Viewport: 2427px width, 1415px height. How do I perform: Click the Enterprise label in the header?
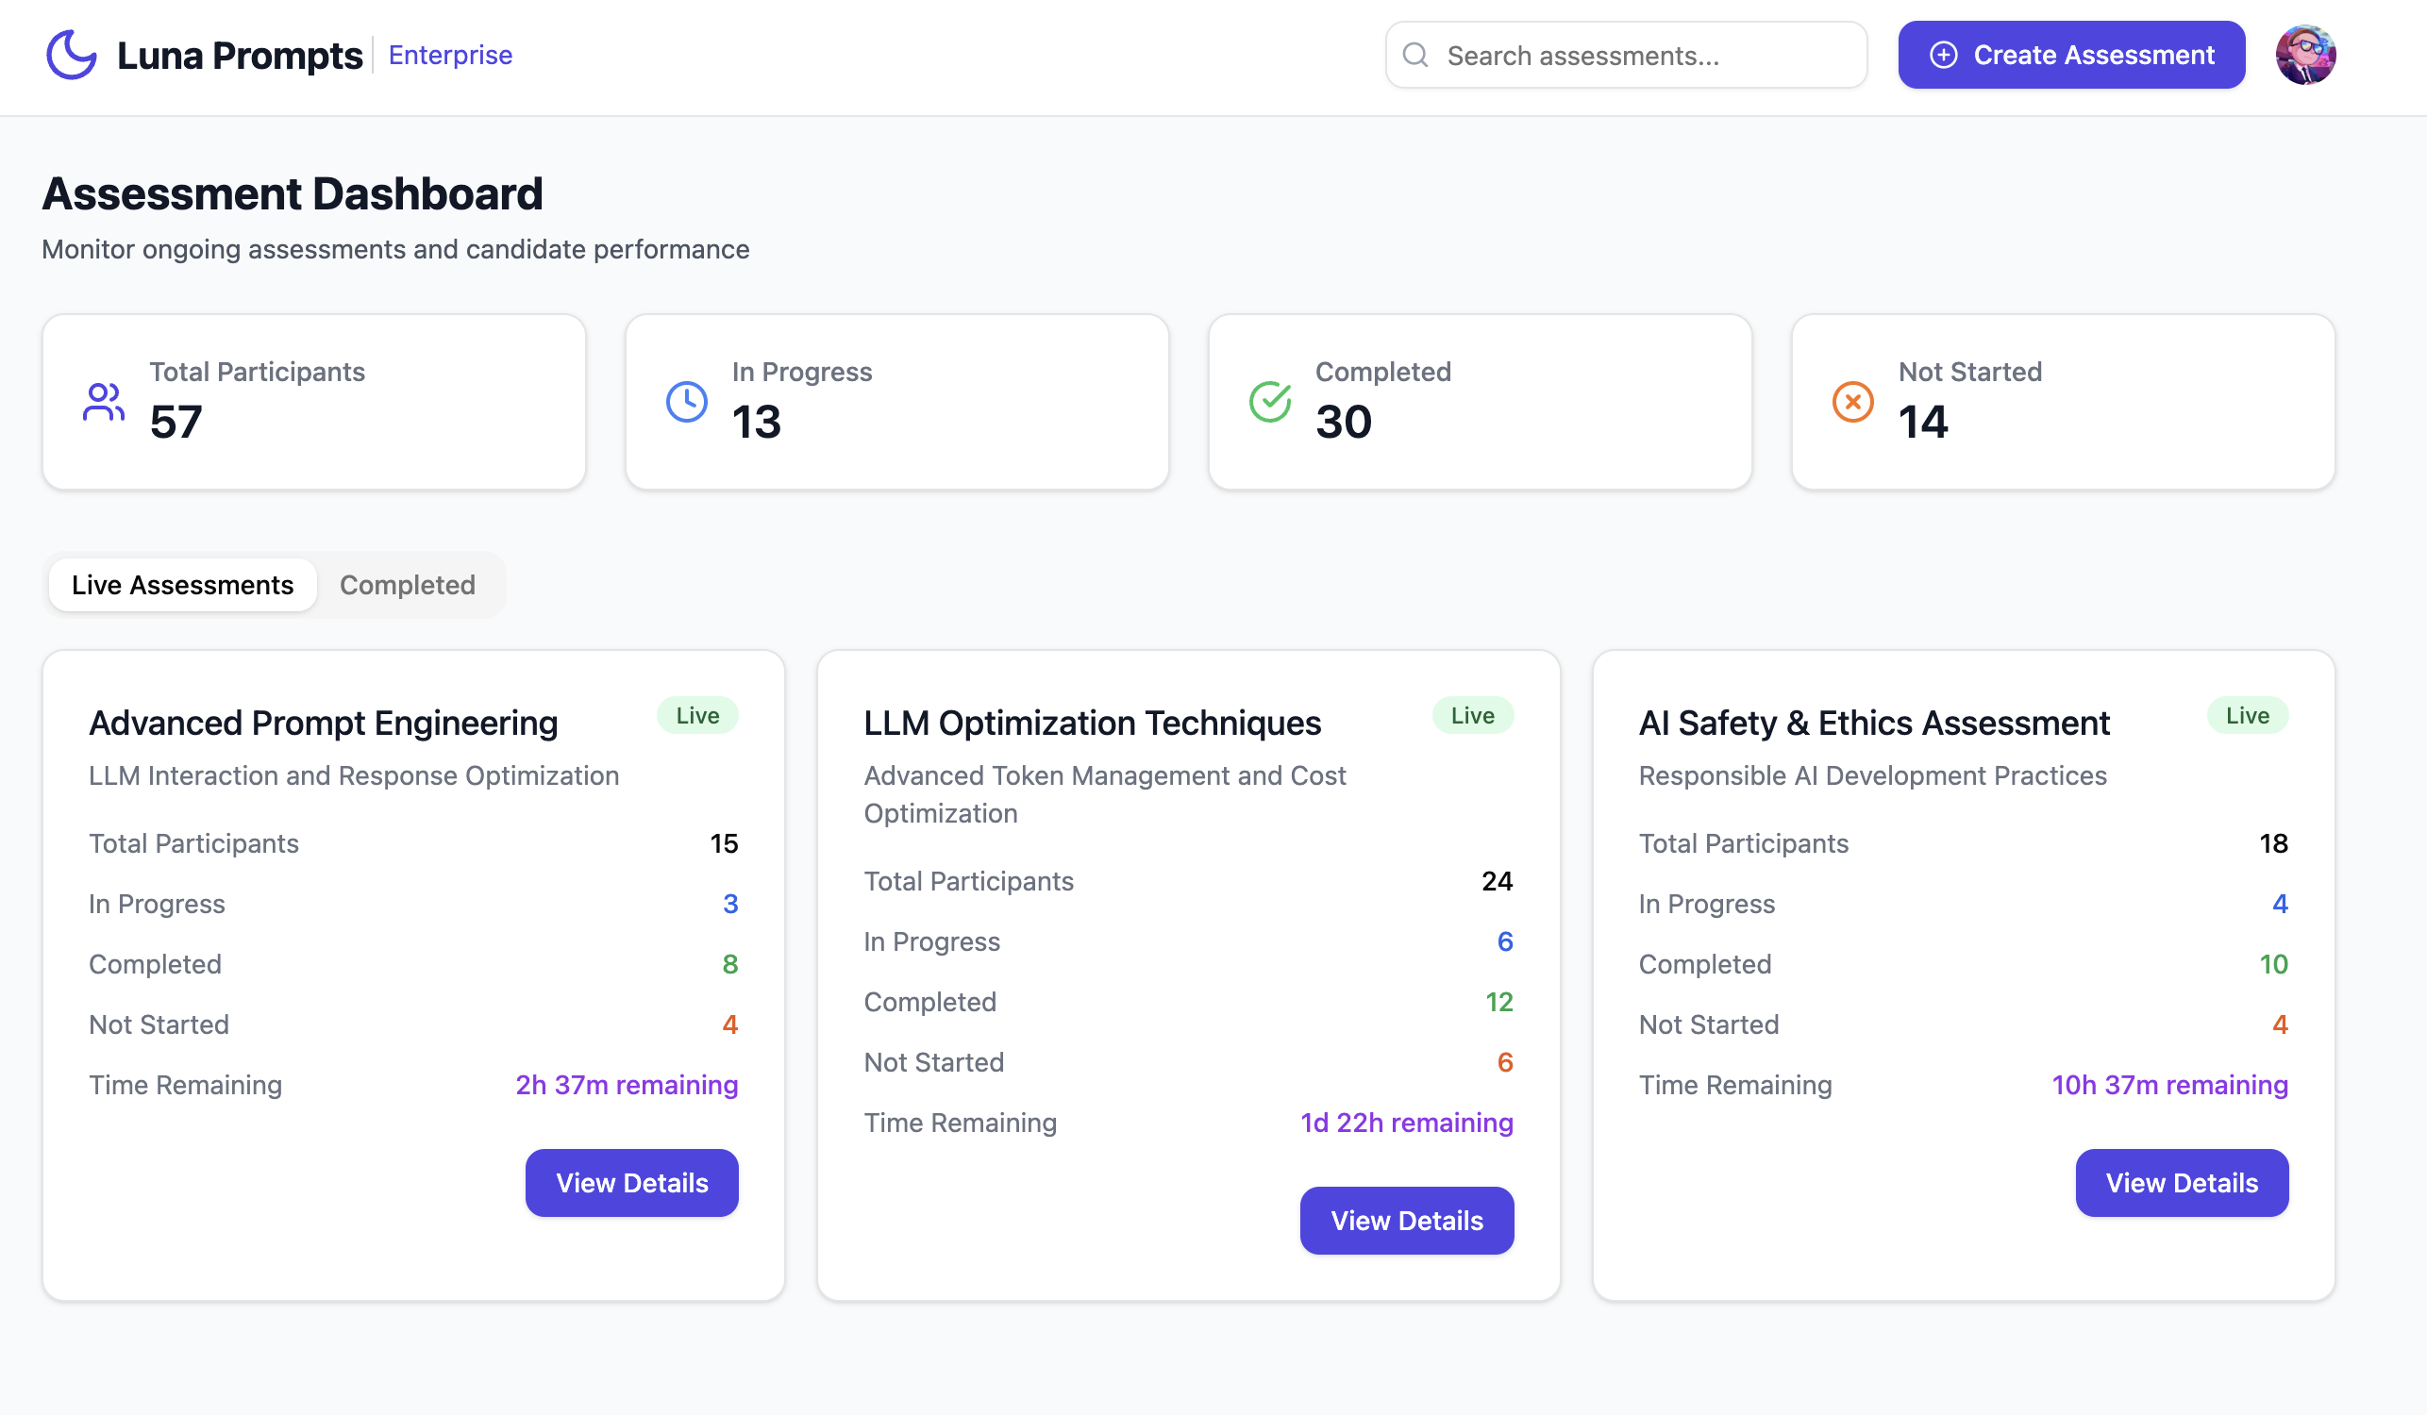450,55
